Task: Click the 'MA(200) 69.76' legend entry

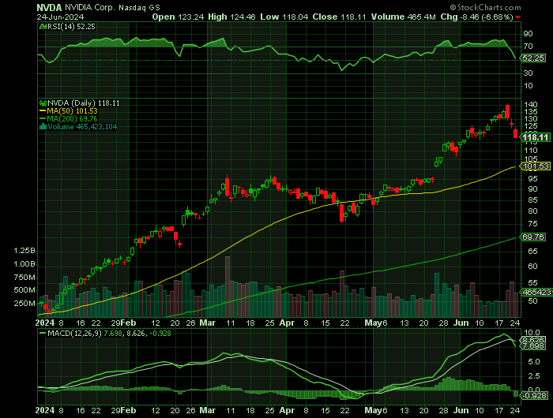Action: point(73,119)
